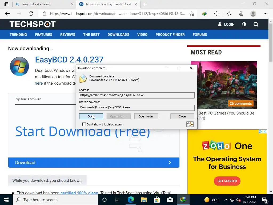The height and width of the screenshot is (205, 273).
Task: Open the tab actions menu icon
Action: [x=6, y=4]
